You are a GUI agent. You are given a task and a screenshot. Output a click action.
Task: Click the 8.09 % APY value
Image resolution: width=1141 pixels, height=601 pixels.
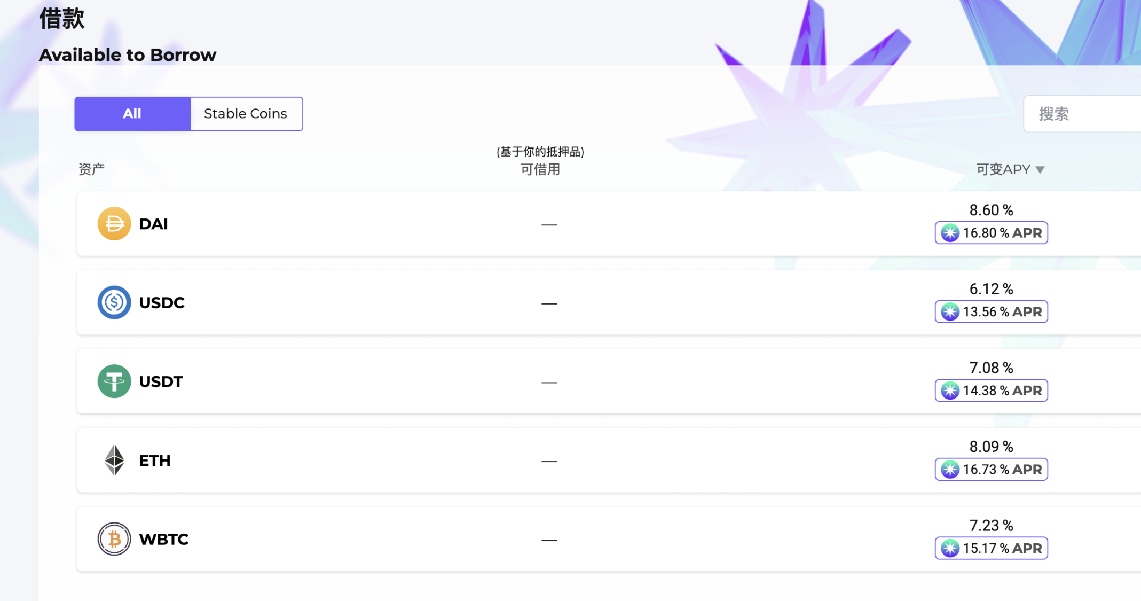point(991,447)
